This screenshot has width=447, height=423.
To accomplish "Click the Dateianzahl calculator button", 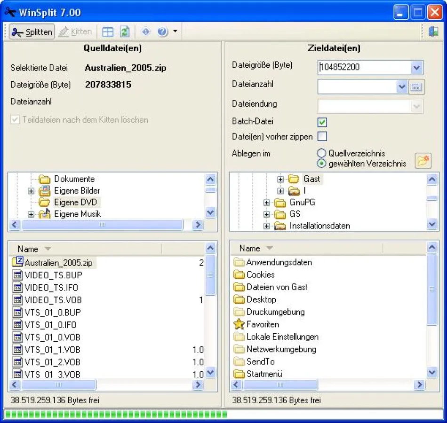I will 415,86.
